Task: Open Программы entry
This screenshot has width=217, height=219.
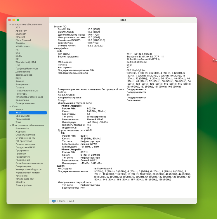Action: coord(22,151)
